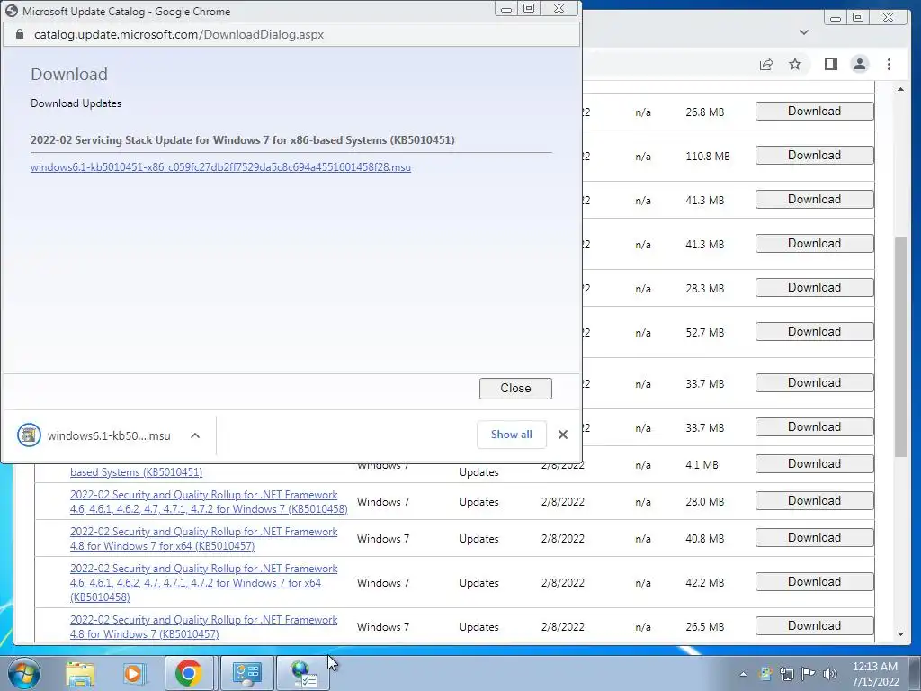Open the Chrome side panel icon
Viewport: 921px width, 691px height.
830,64
